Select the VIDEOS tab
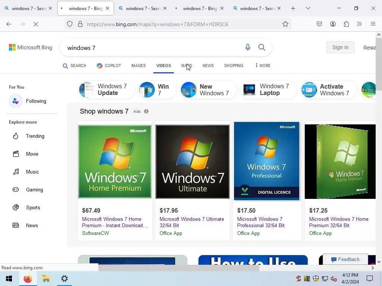Image resolution: width=382 pixels, height=286 pixels. [163, 66]
